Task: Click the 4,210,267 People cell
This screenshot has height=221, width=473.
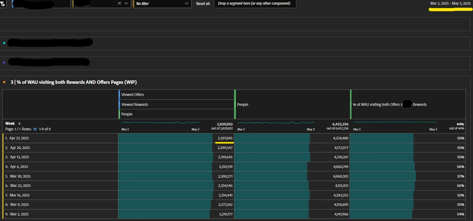Action: point(292,157)
